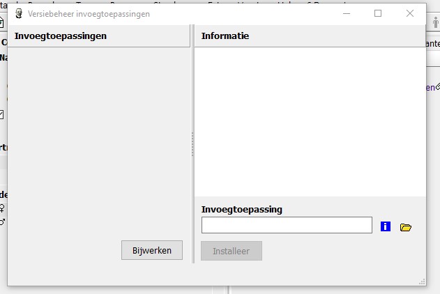Toggle the partially hidden checkbox at left edge

(2, 114)
